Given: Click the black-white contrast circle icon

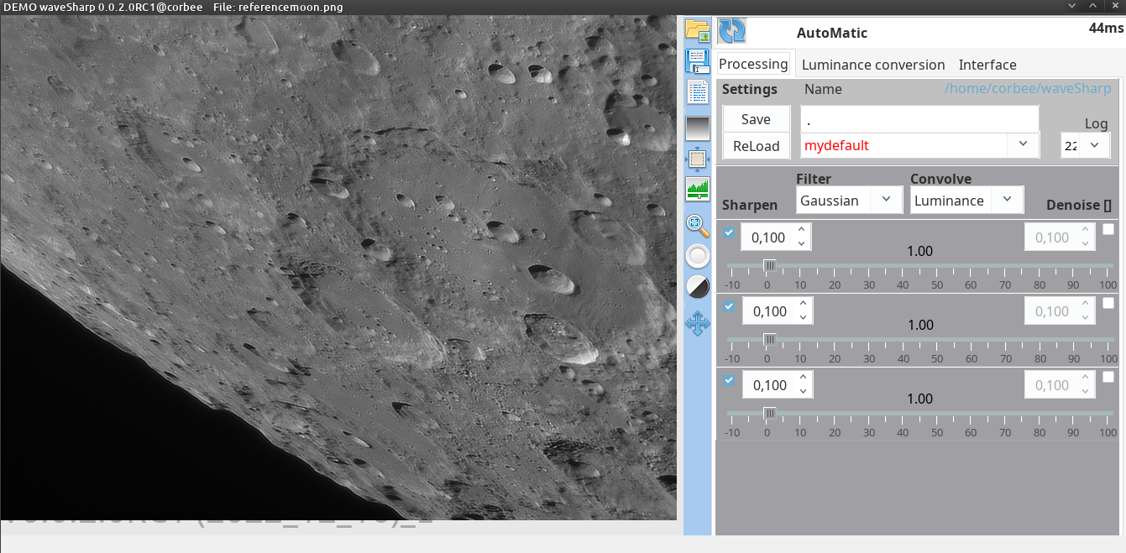Looking at the screenshot, I should coord(698,287).
